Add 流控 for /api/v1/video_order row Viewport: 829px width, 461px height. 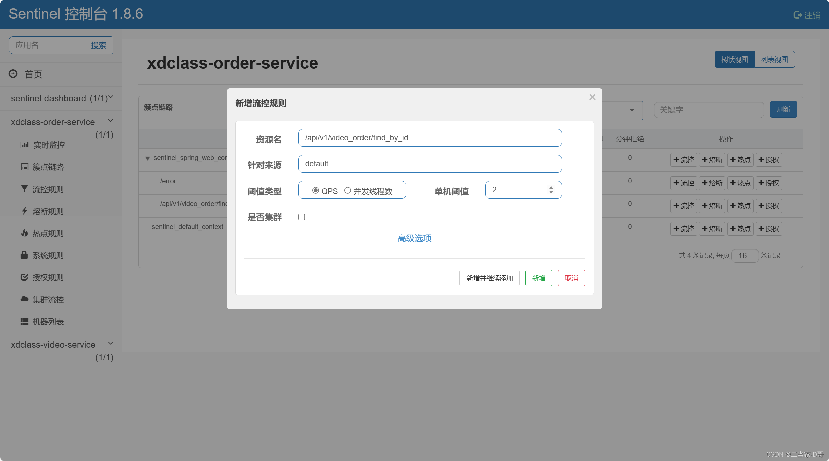pyautogui.click(x=684, y=206)
